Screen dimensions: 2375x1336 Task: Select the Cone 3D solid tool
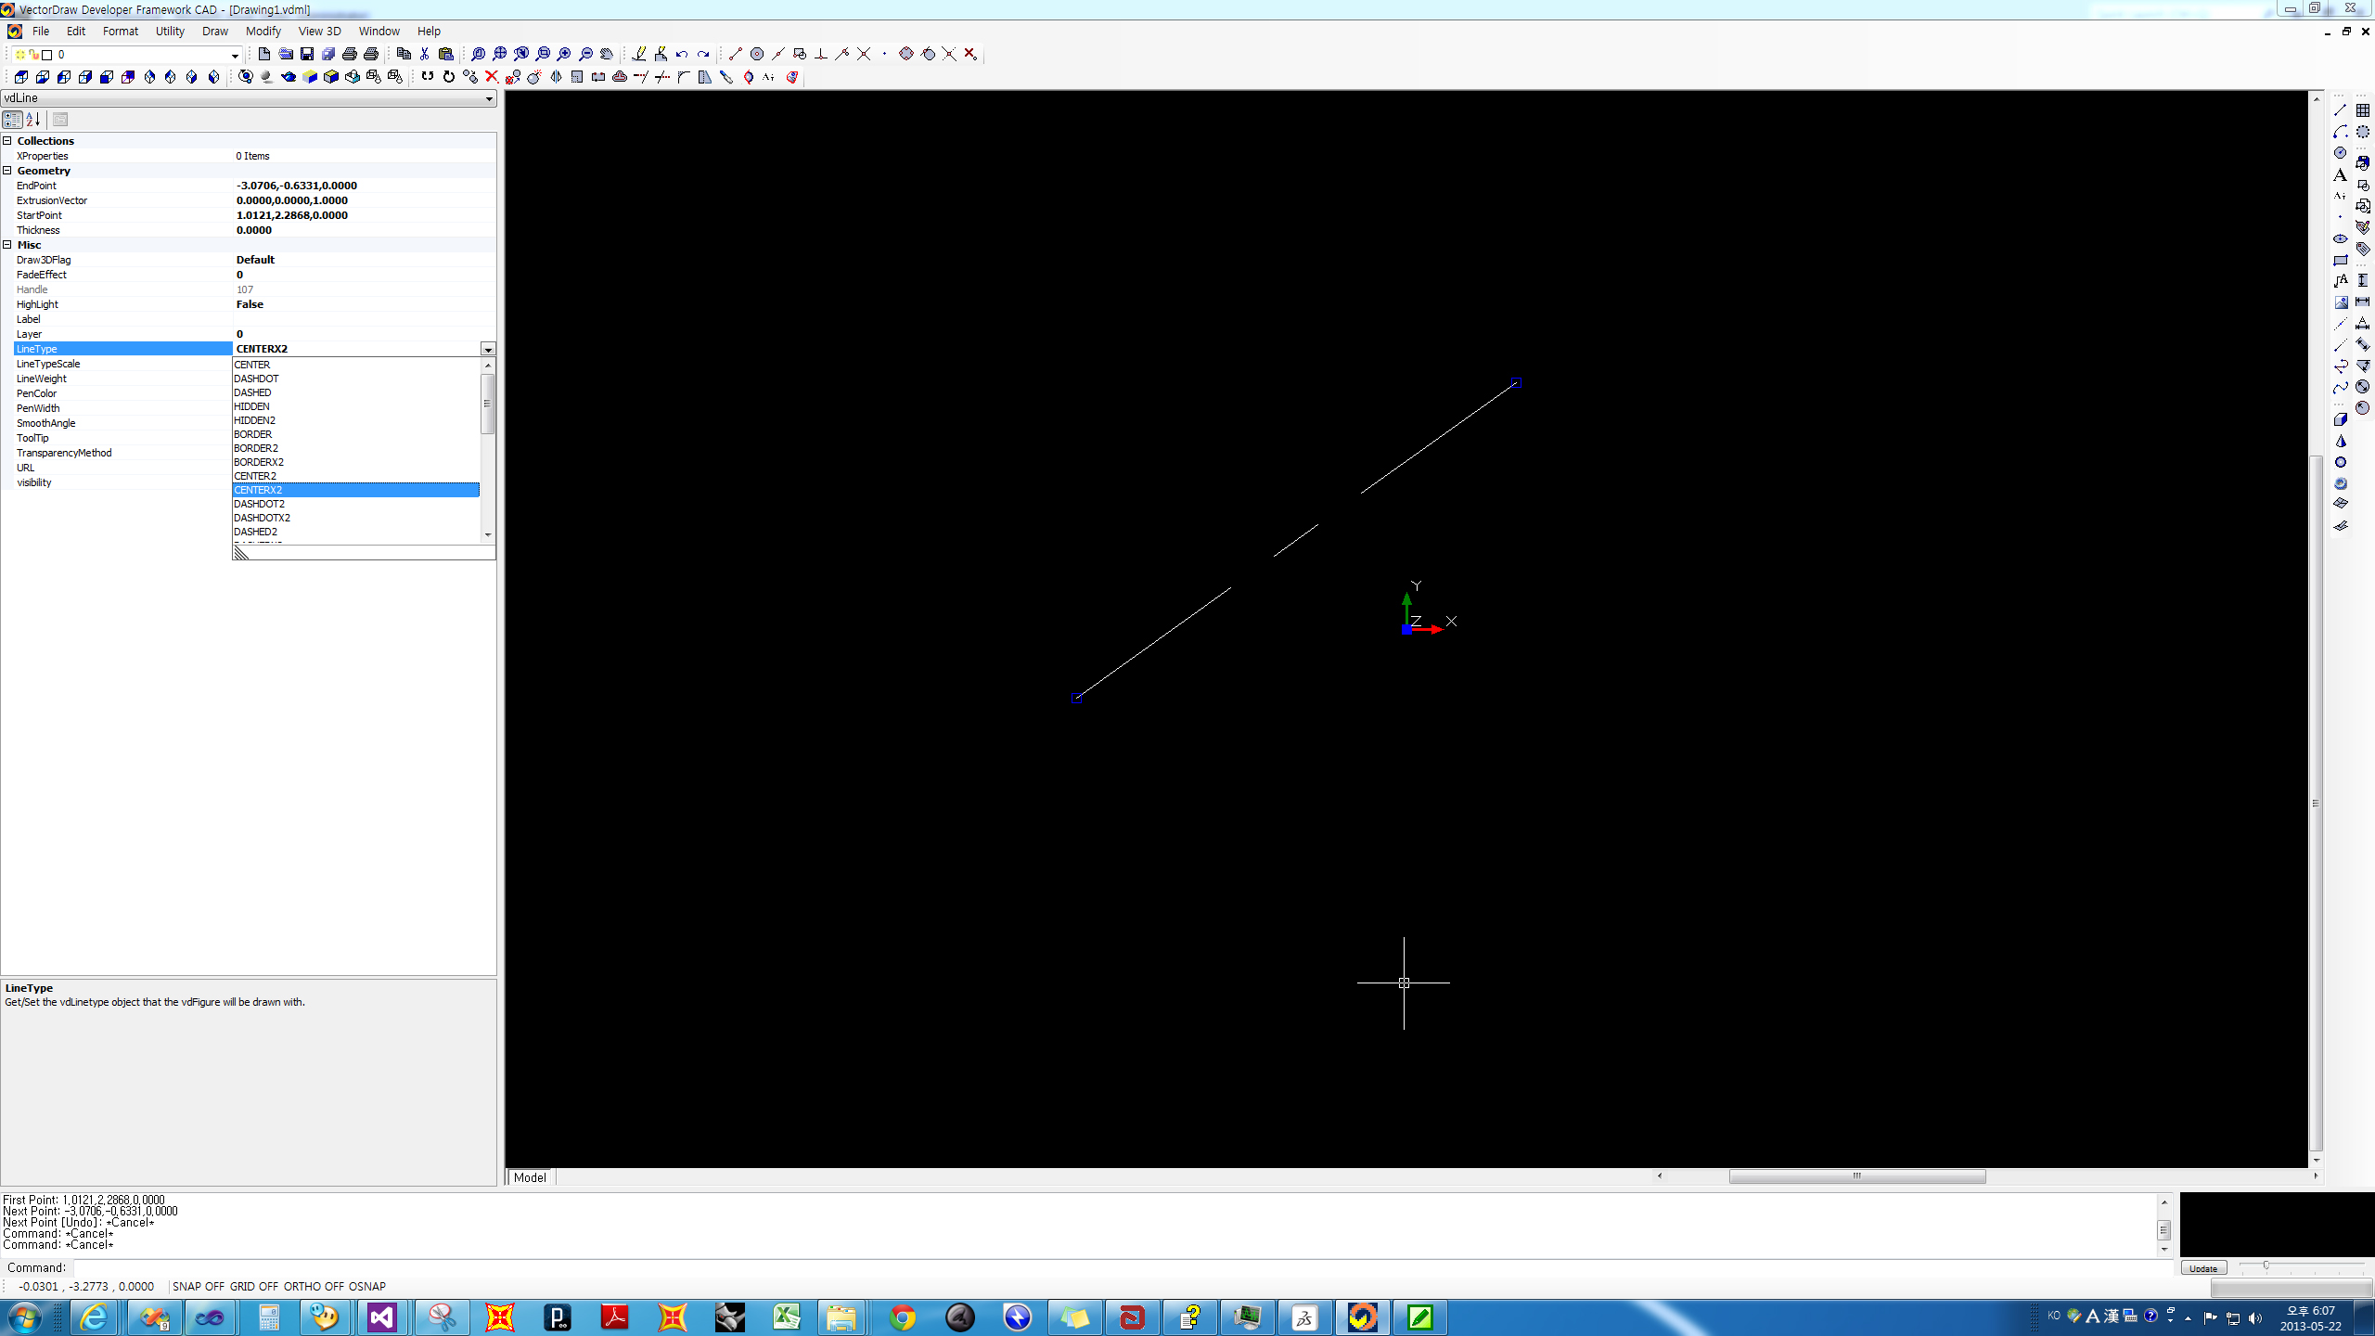2340,441
